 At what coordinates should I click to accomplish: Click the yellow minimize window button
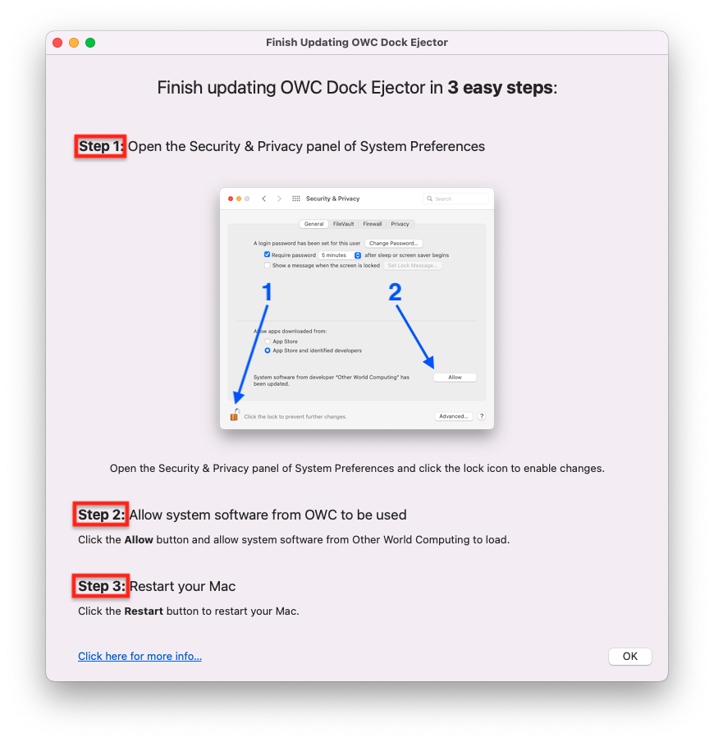(x=74, y=43)
